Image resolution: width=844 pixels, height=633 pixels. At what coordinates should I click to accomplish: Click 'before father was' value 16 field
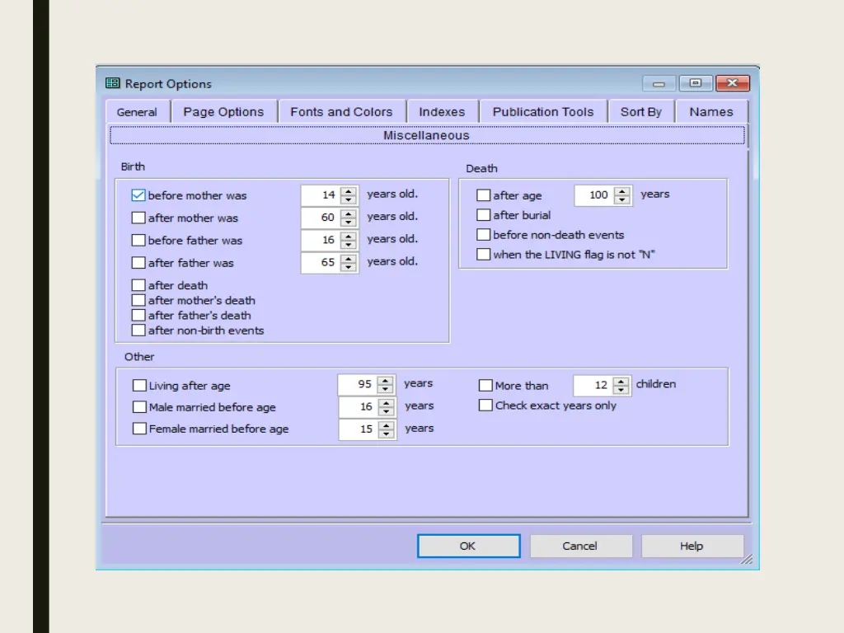(x=321, y=240)
